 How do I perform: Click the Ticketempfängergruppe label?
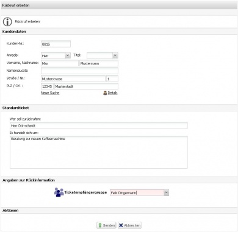(x=85, y=192)
